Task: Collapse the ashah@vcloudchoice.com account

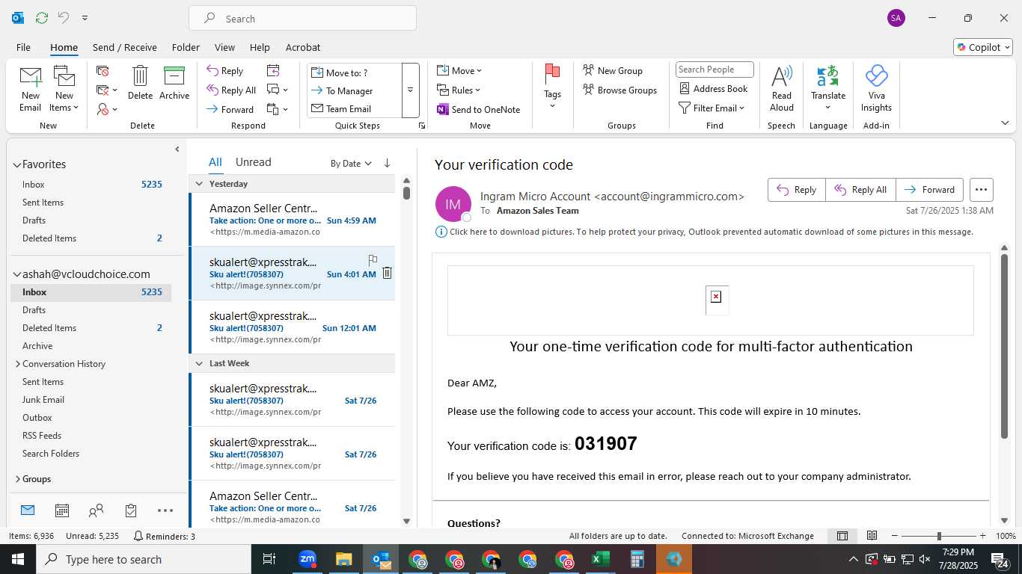Action: 16,274
